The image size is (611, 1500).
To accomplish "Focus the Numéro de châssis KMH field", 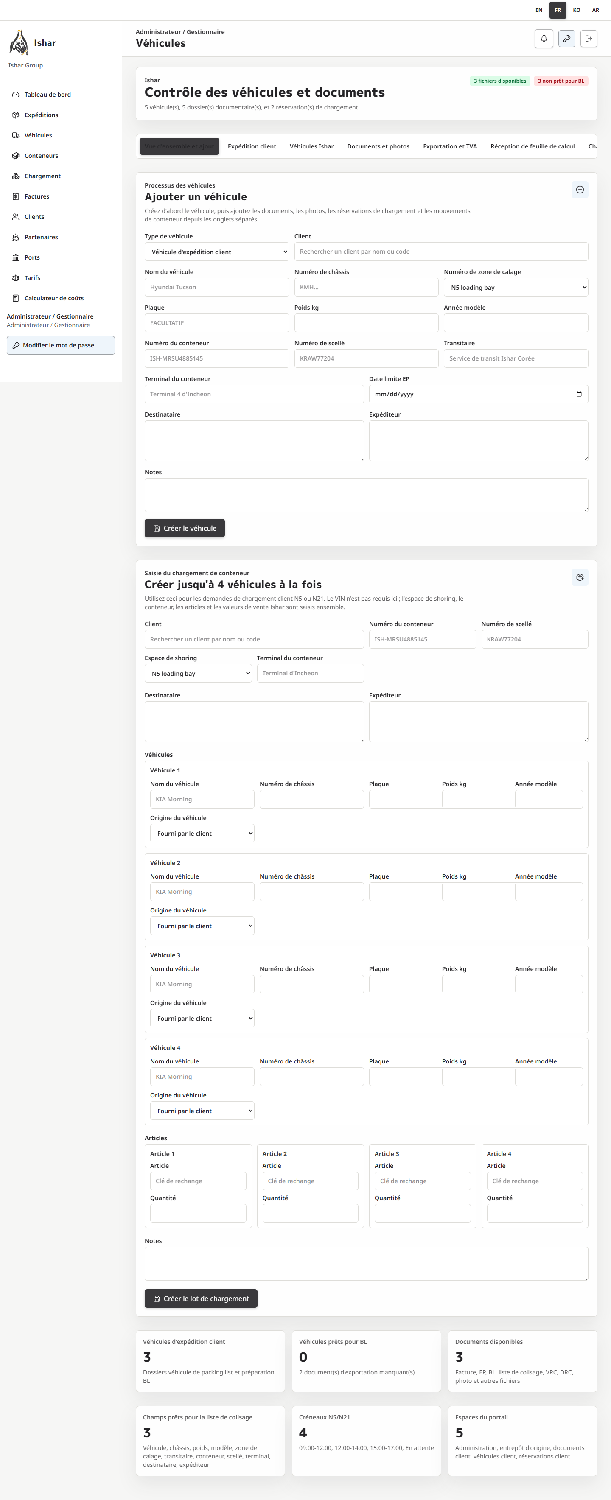I will click(366, 287).
